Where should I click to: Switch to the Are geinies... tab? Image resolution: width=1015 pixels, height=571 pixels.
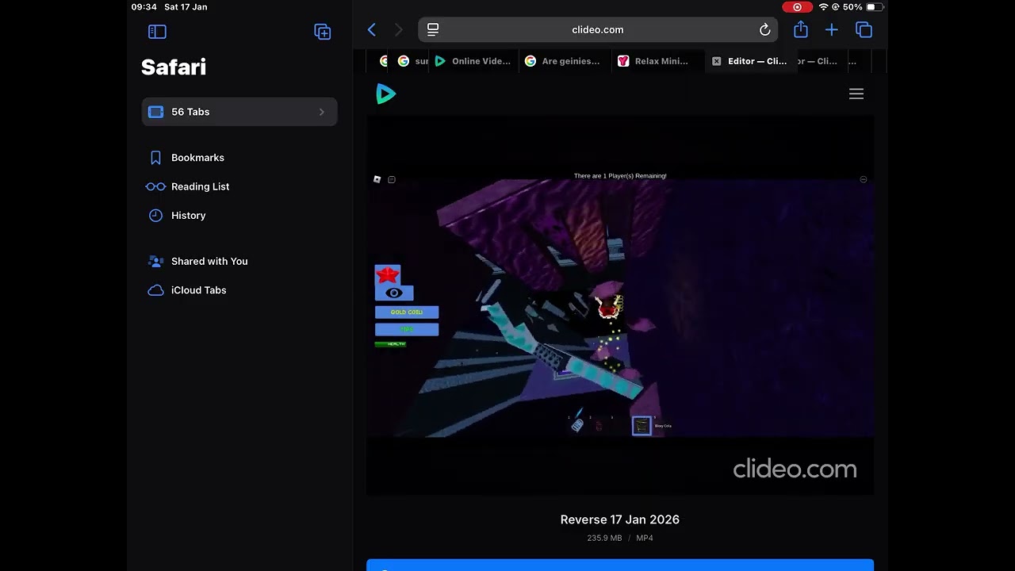(564, 61)
